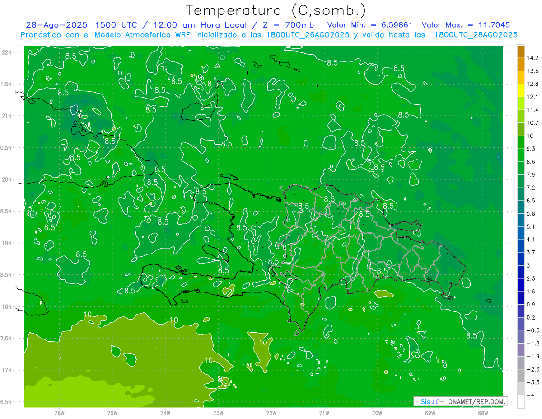Click the 72W longitude label
The image size is (542, 419).
pos(271,413)
